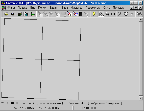Open the База menu

[x=65, y=8]
